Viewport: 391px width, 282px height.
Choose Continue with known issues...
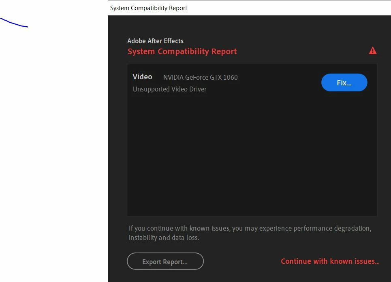click(330, 261)
